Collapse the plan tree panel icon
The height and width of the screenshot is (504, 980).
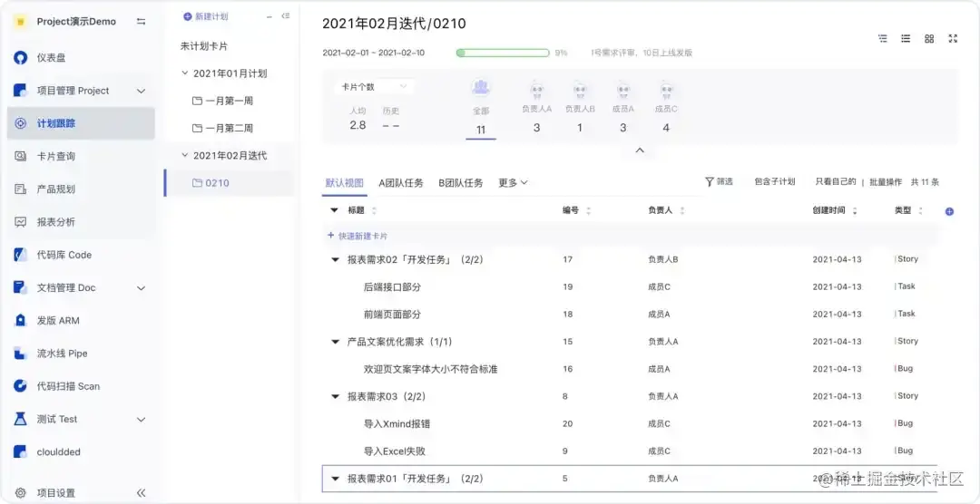(286, 16)
